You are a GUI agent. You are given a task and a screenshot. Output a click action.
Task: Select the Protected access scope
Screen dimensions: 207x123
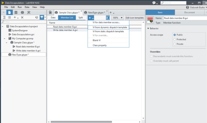click(x=175, y=39)
